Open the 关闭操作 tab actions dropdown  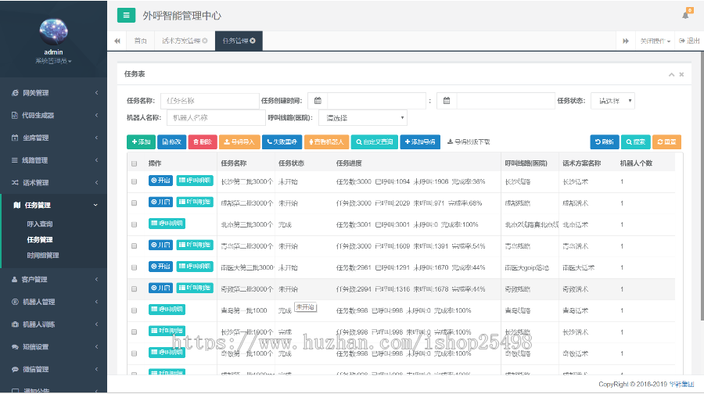pos(655,41)
